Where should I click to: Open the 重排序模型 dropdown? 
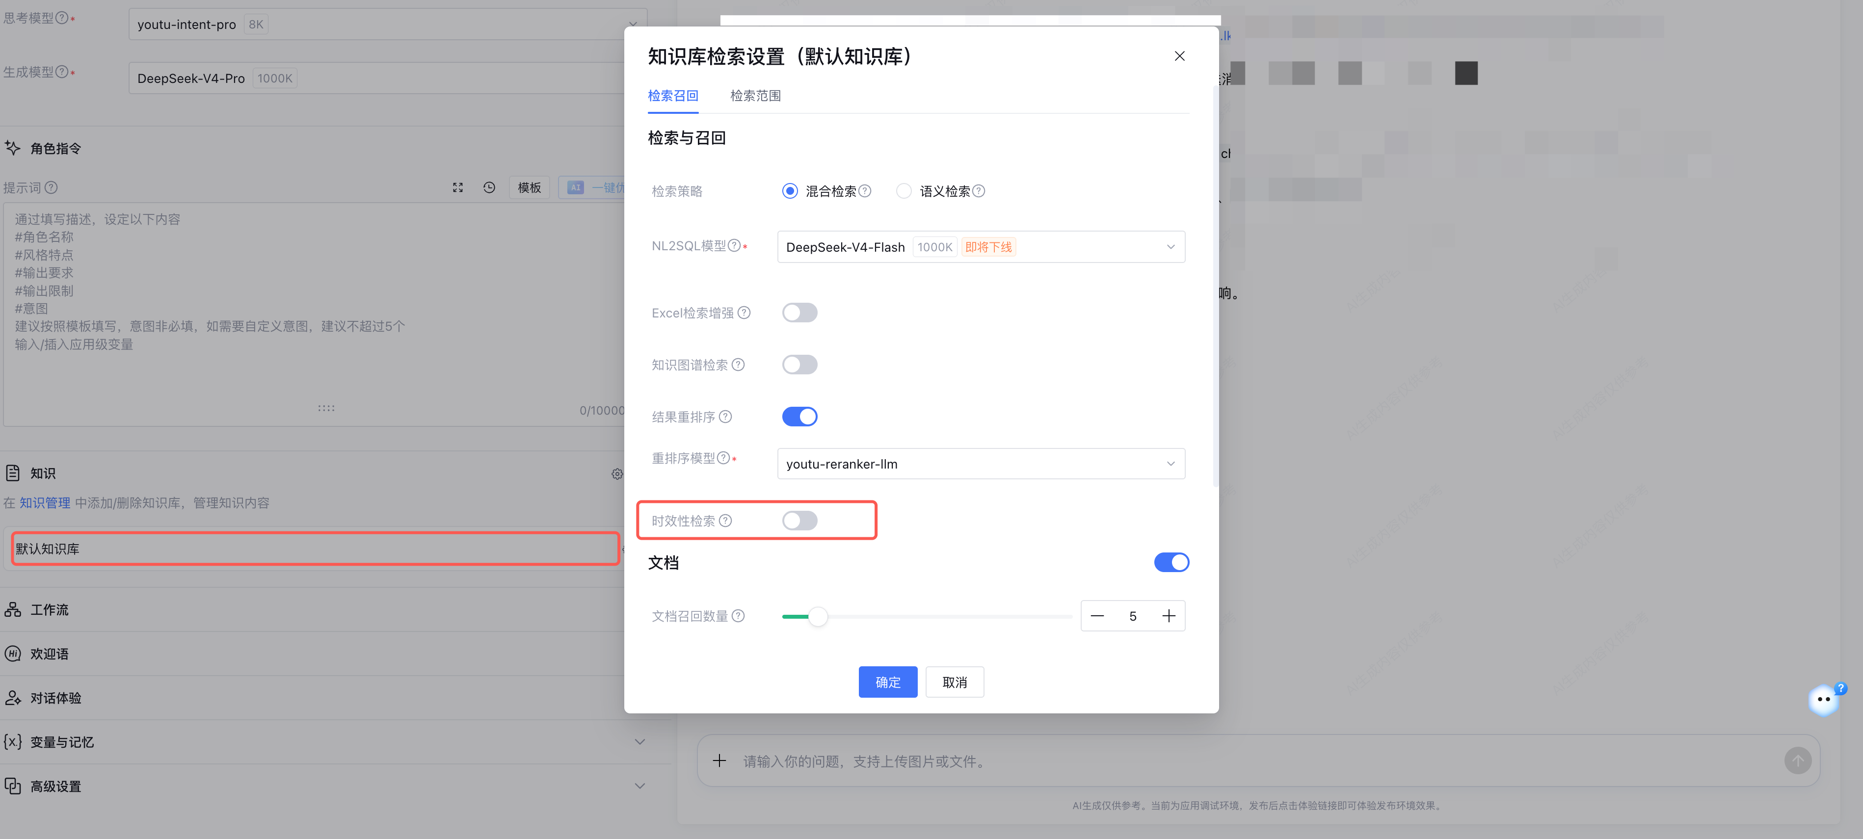click(982, 464)
